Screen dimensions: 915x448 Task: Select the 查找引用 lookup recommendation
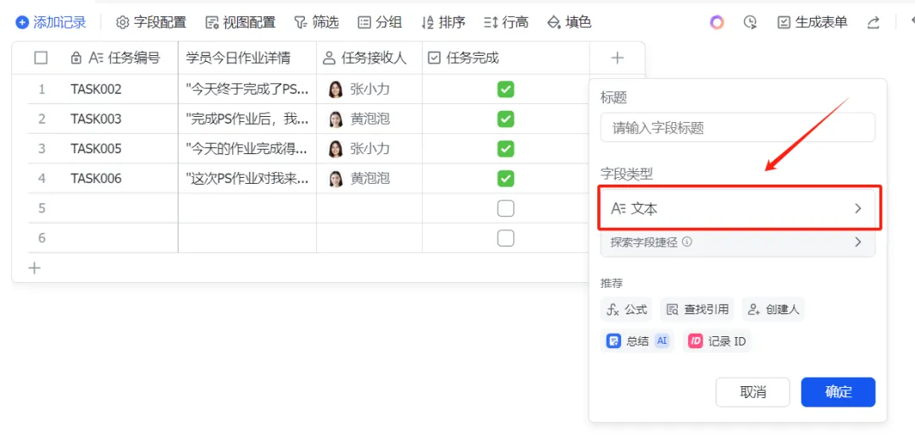tap(697, 310)
